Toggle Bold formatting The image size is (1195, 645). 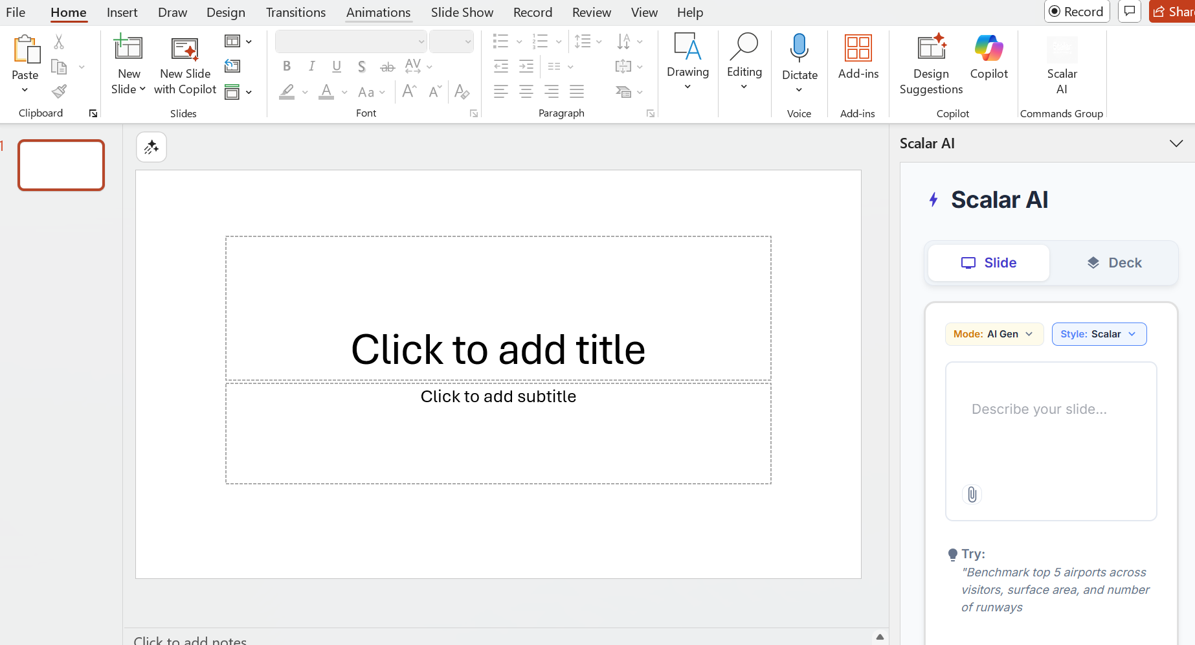(287, 66)
